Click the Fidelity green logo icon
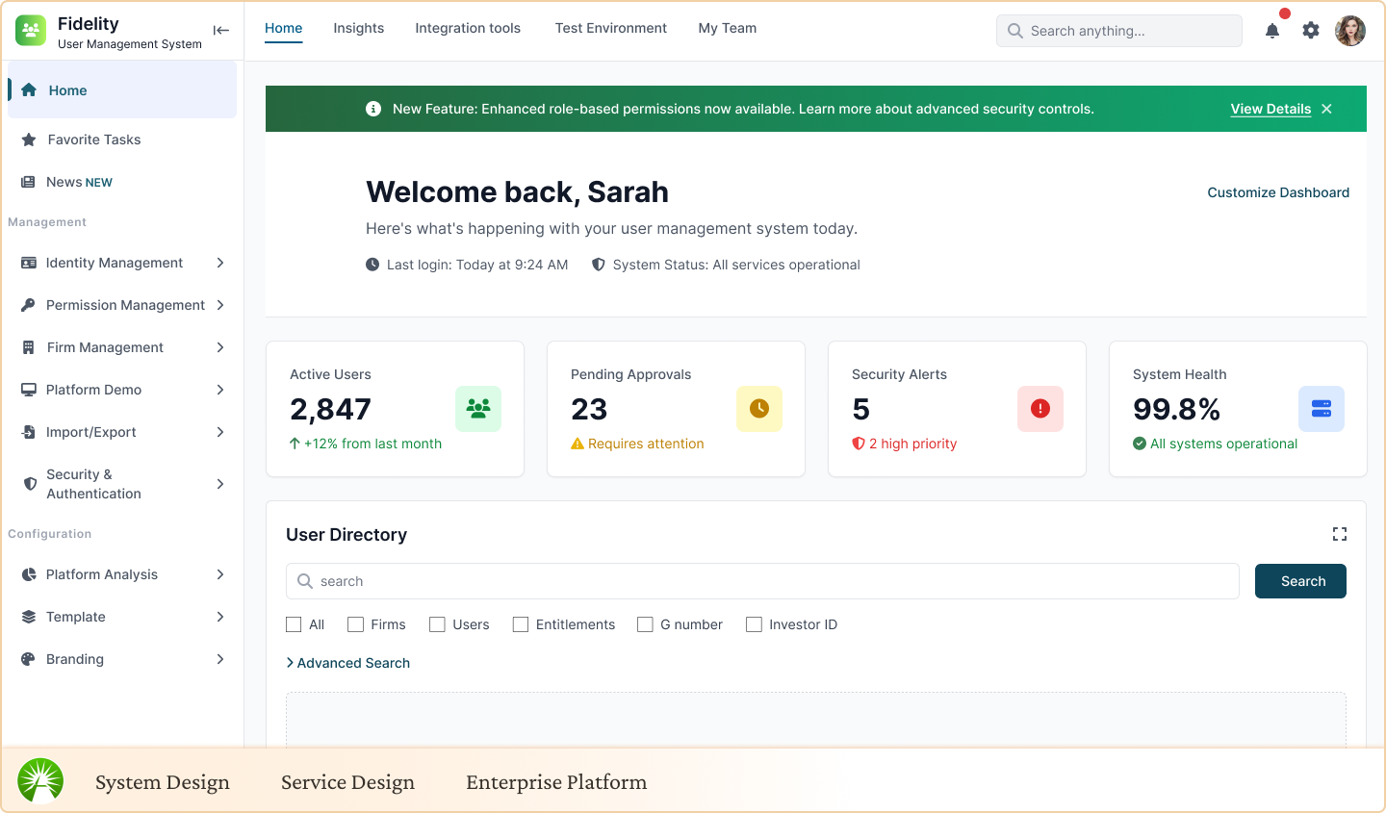1386x813 pixels. 31,31
